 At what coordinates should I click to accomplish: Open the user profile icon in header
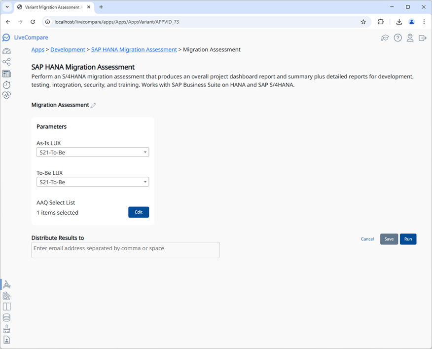[410, 38]
